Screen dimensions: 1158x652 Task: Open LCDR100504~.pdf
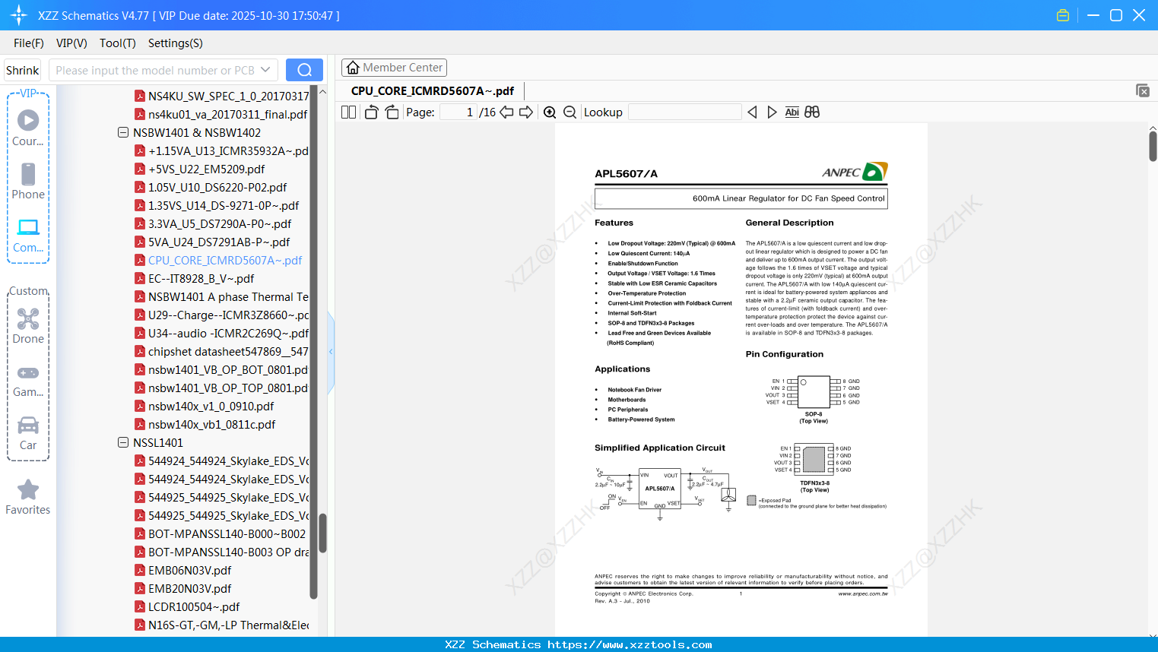(187, 606)
